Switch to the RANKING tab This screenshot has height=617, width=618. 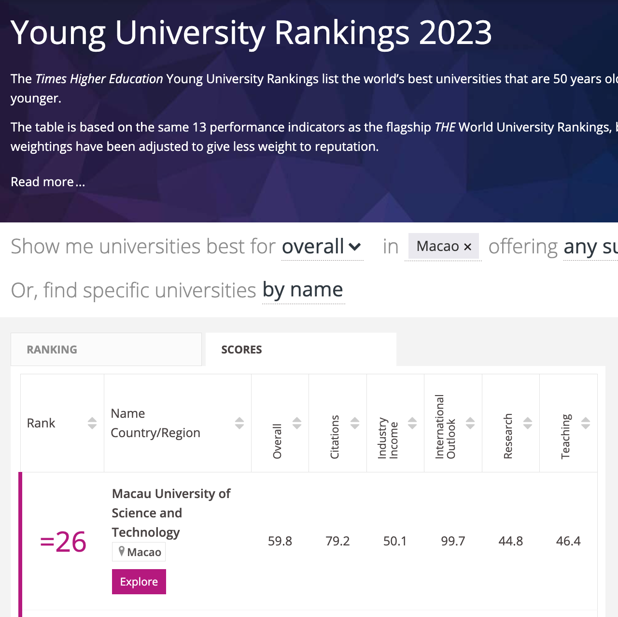106,349
